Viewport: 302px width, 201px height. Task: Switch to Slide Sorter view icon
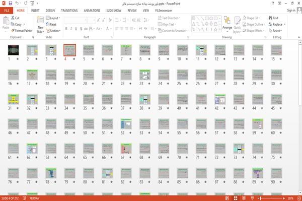[x=236, y=198]
